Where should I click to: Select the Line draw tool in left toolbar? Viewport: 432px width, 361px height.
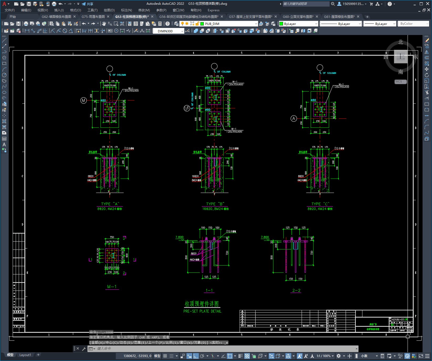(x=4, y=41)
